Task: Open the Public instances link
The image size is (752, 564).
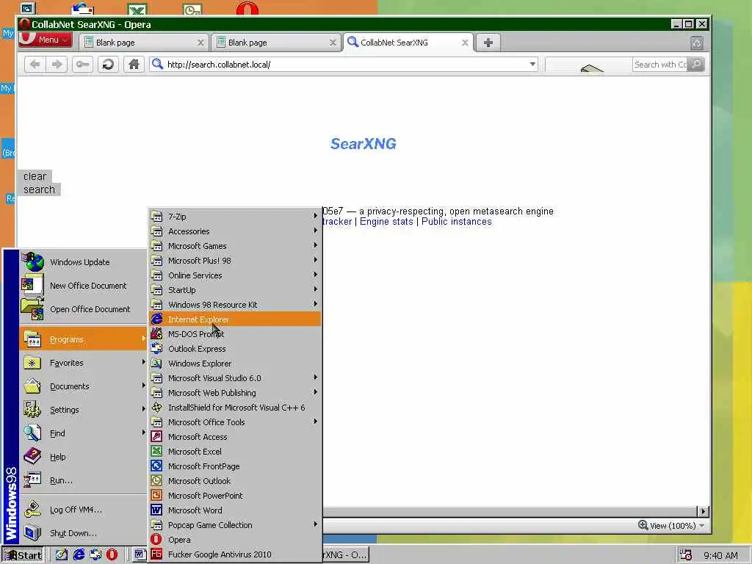Action: pyautogui.click(x=456, y=222)
